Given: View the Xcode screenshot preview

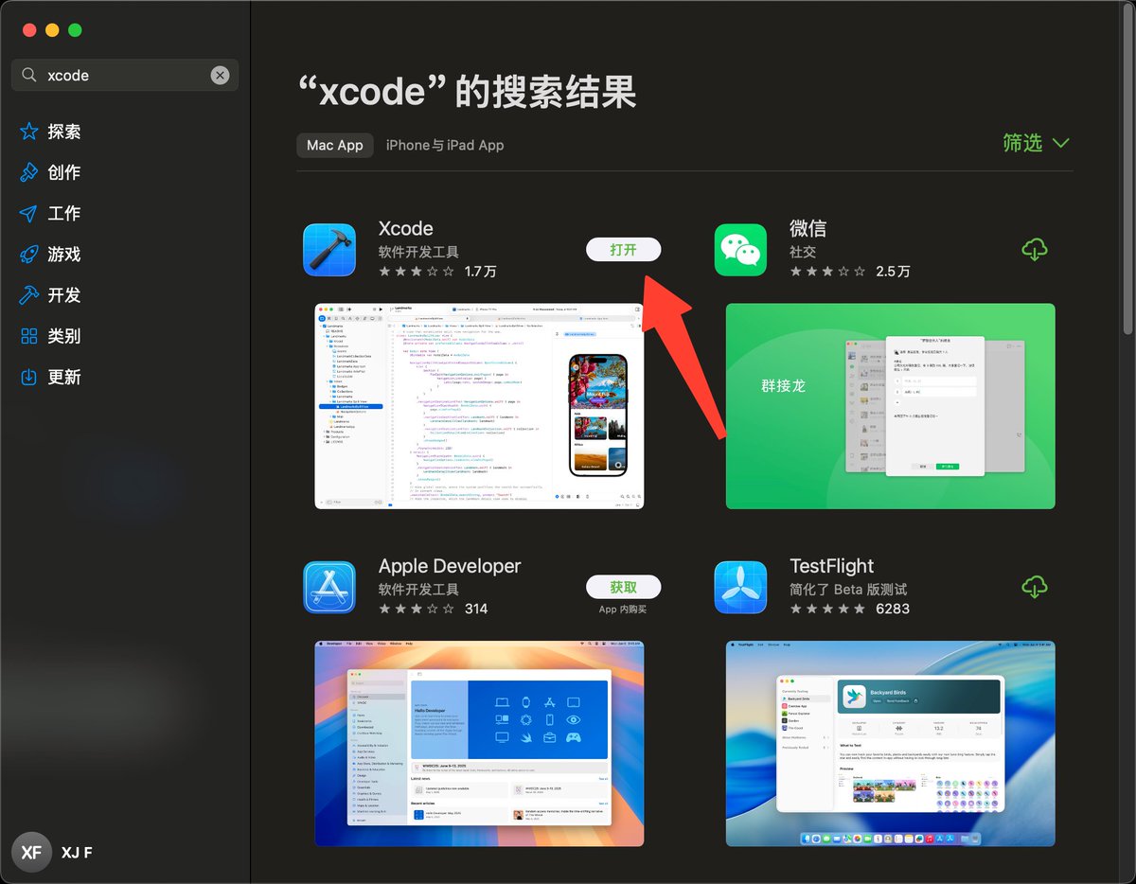Looking at the screenshot, I should (479, 406).
